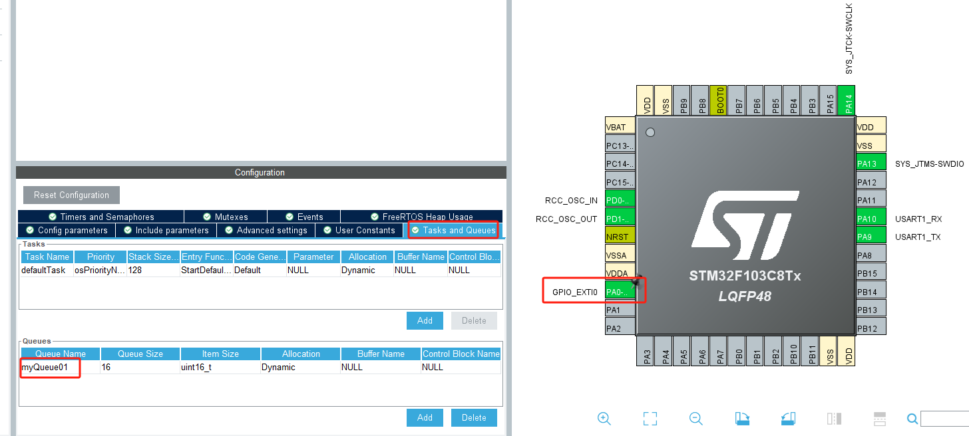The height and width of the screenshot is (436, 969).
Task: Click the uint16_t item size cell
Action: pyautogui.click(x=220, y=367)
